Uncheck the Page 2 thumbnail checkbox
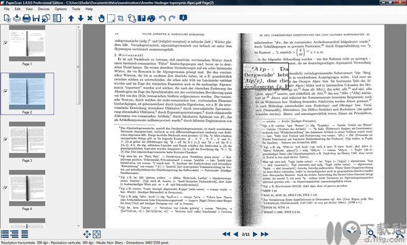Image resolution: width=407 pixels, height=245 pixels. point(5,91)
